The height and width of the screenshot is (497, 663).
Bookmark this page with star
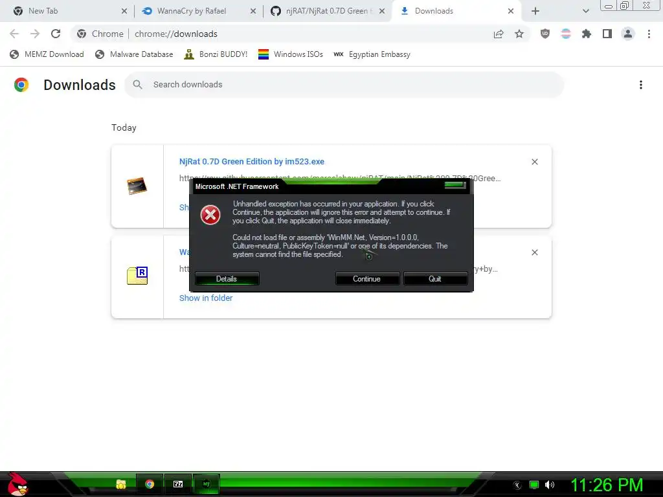point(519,34)
